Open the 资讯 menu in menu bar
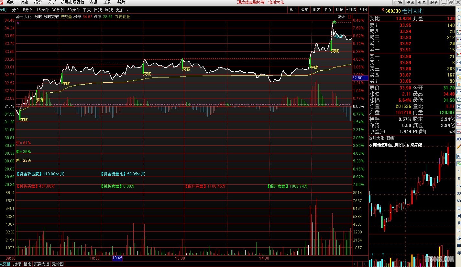Image resolution: width=461 pixels, height=267 pixels. click(93, 2)
